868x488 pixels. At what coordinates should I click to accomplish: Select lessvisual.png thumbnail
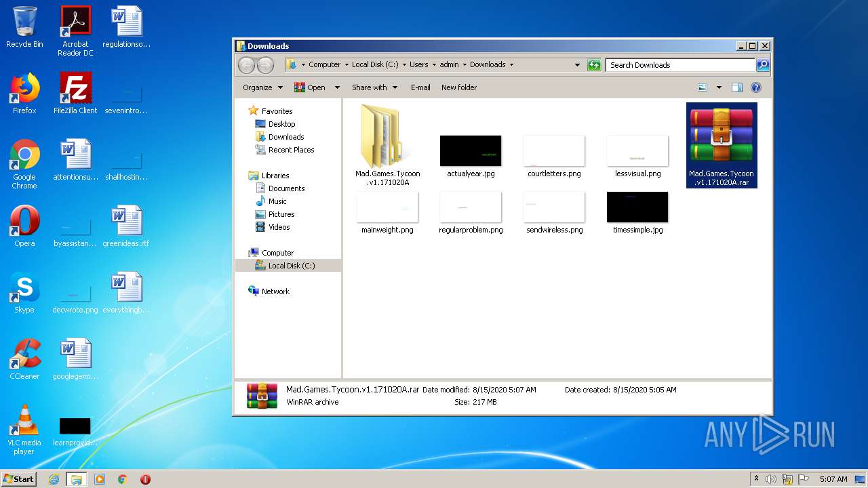pos(637,156)
